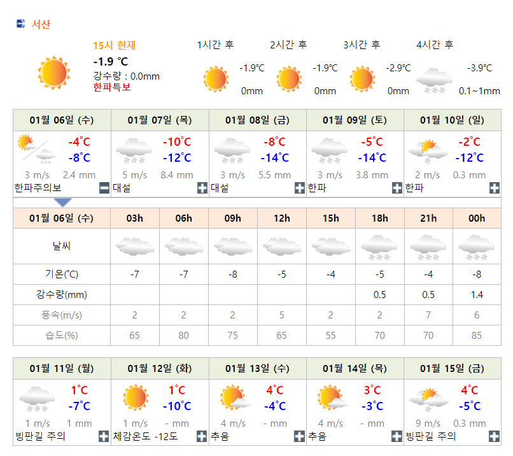This screenshot has width=513, height=456.
Task: Click the weather icon for 01월 15일
Action: click(x=428, y=400)
